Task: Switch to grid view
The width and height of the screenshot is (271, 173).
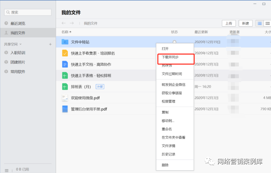Action: [x=267, y=24]
